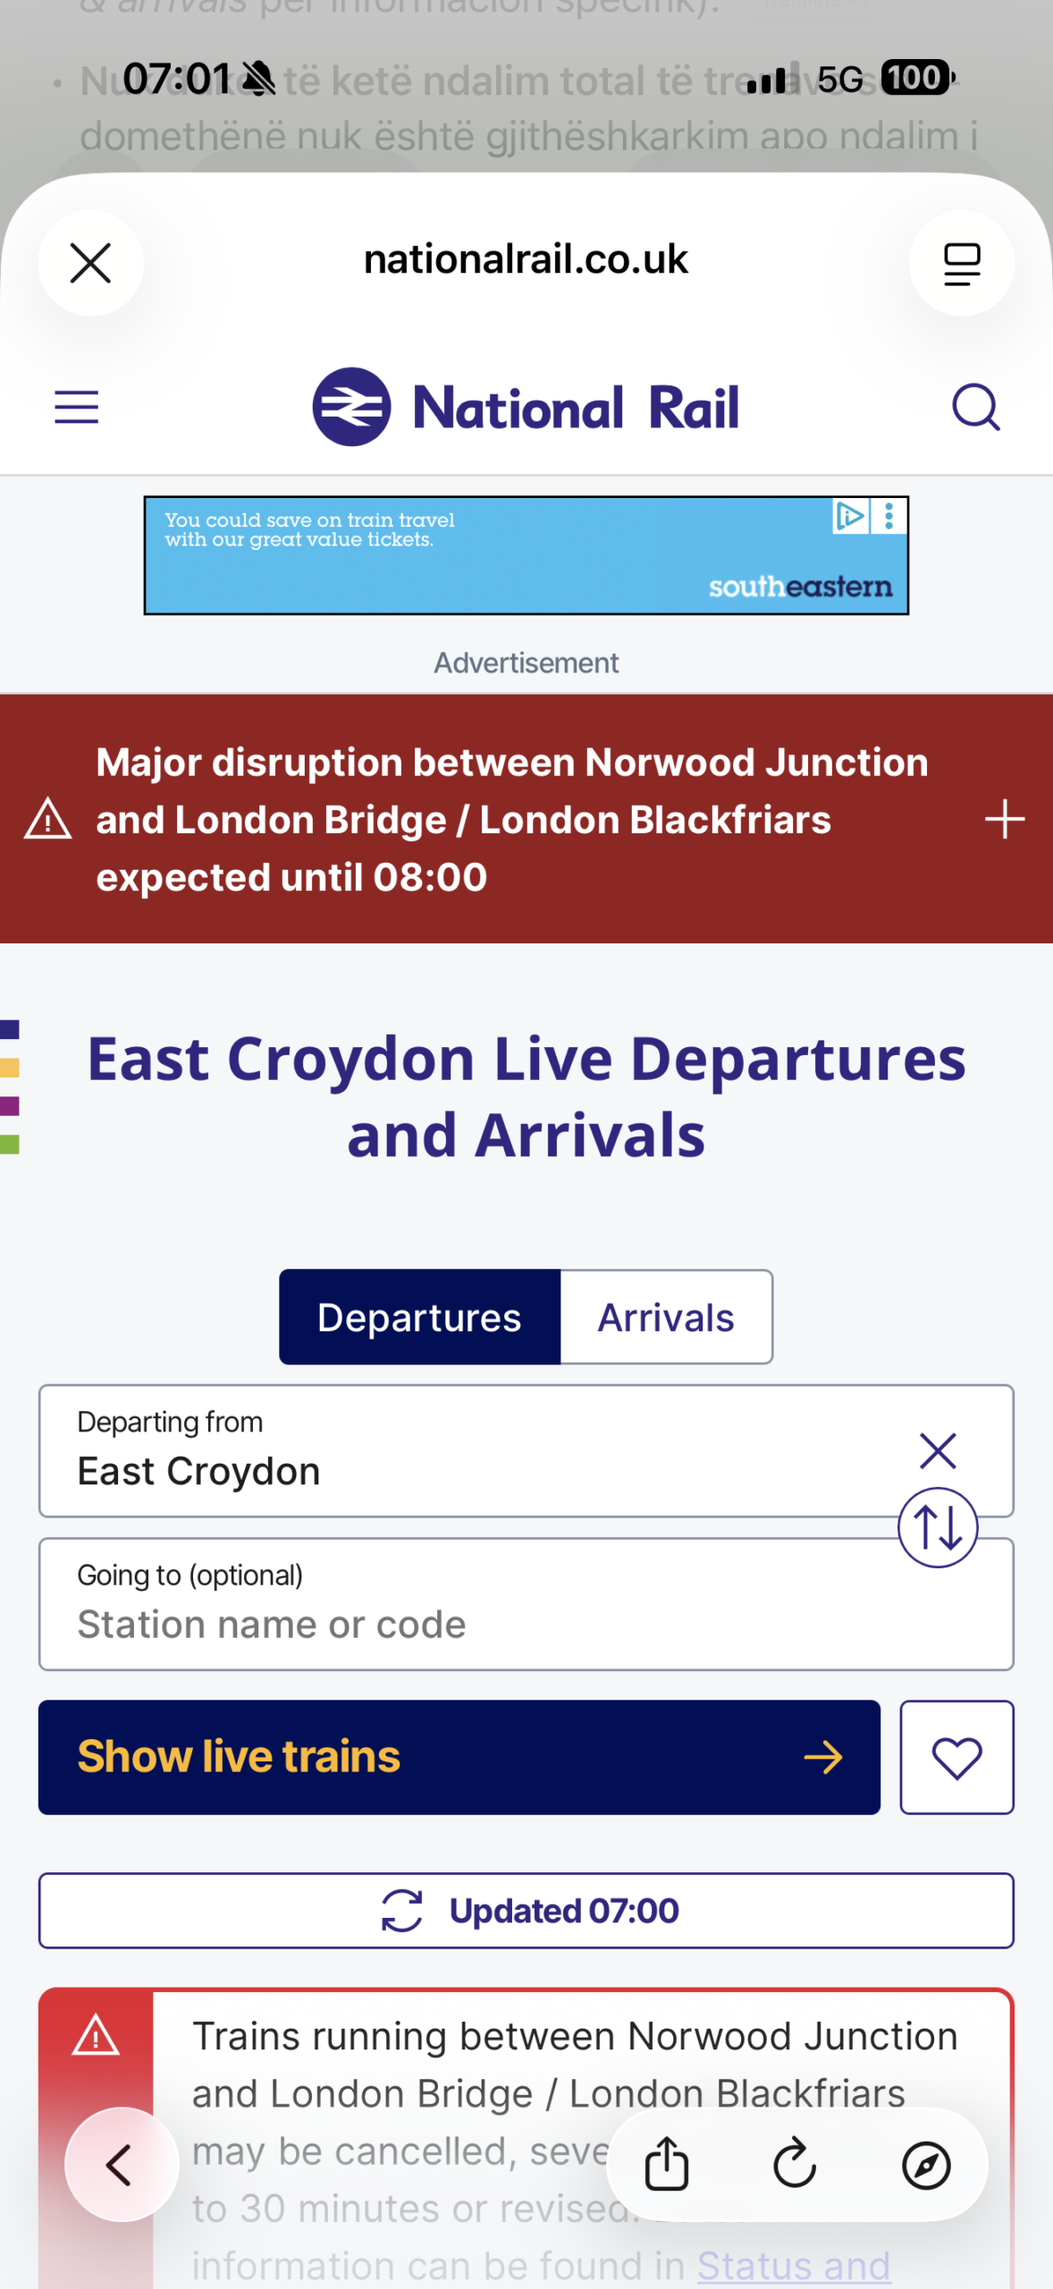Image resolution: width=1053 pixels, height=2289 pixels.
Task: Expand the major disruption banner
Action: coord(1004,819)
